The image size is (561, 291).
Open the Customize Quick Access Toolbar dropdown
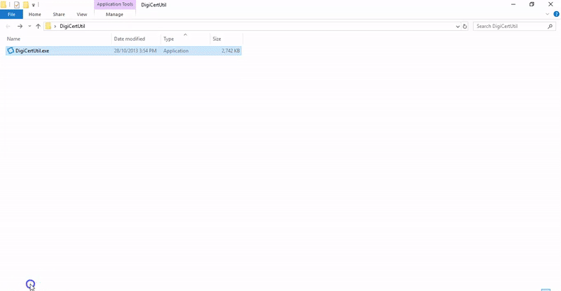coord(33,5)
